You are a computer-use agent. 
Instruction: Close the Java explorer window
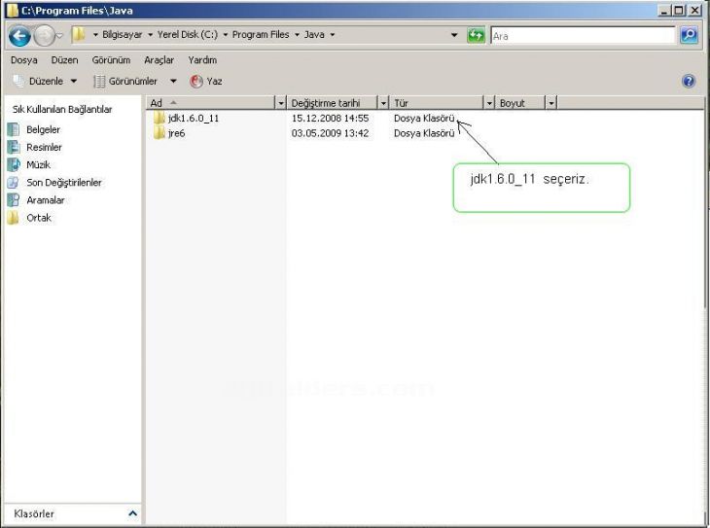click(x=694, y=10)
